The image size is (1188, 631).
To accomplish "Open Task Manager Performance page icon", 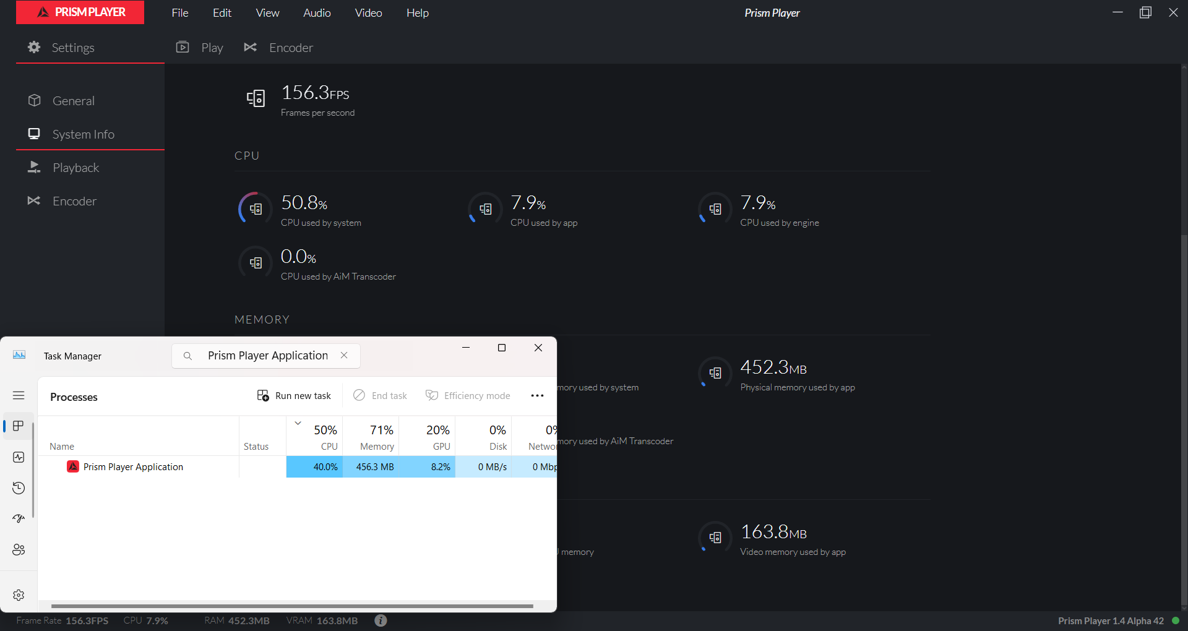I will coord(19,457).
